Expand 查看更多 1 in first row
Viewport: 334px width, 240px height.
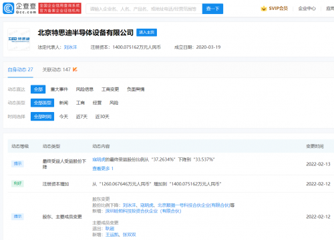[x=103, y=169]
